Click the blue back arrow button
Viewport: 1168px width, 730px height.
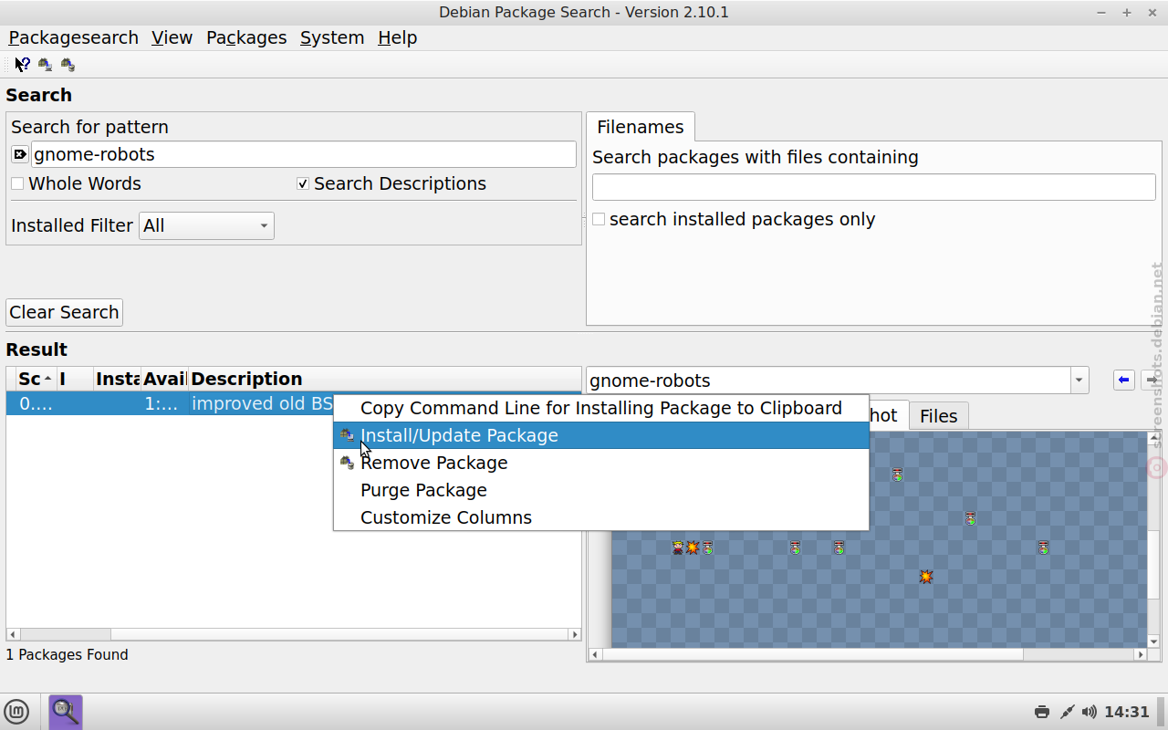coord(1123,380)
